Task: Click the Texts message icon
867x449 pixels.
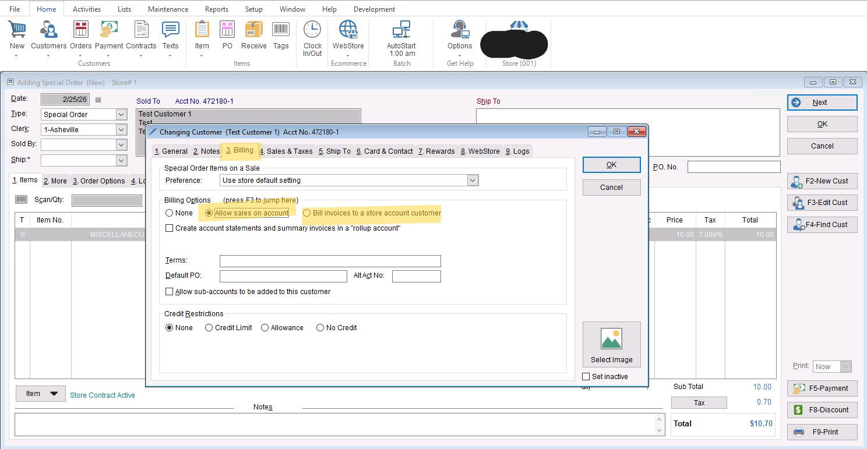Action: tap(170, 30)
